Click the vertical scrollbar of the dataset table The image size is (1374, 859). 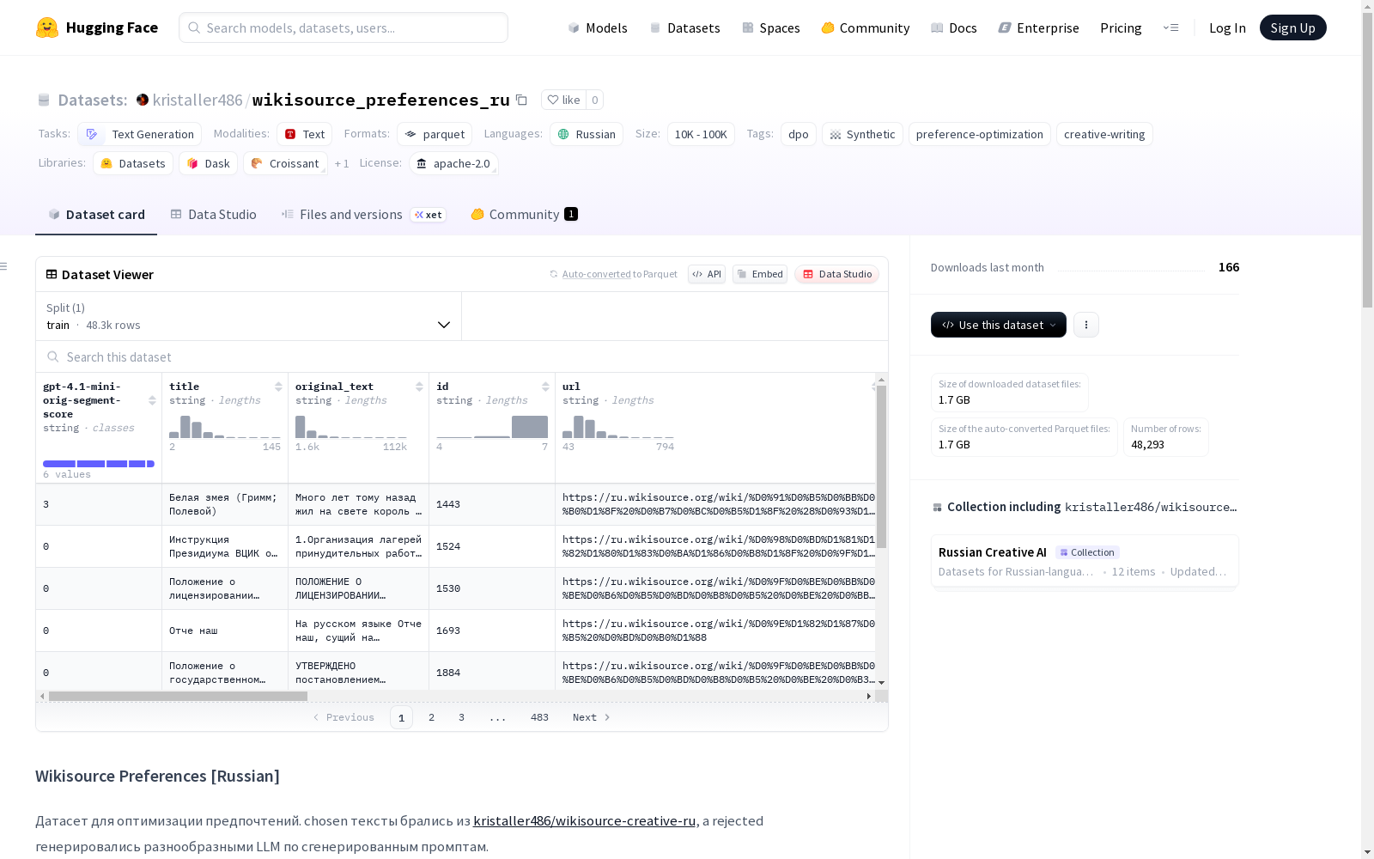click(x=881, y=466)
